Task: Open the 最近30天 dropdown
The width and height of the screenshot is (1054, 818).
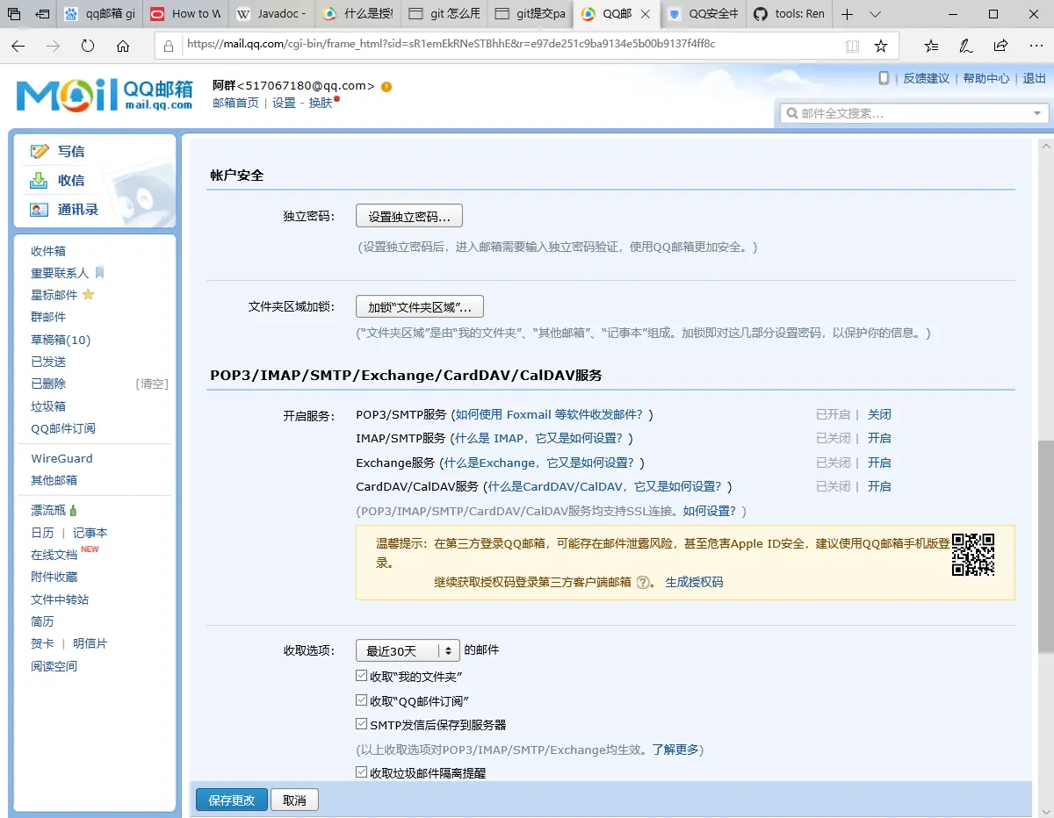Action: (x=408, y=650)
